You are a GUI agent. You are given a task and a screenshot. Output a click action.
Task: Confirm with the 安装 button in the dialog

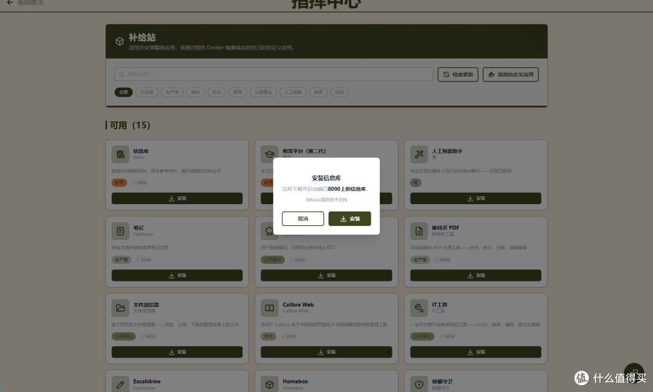click(349, 219)
